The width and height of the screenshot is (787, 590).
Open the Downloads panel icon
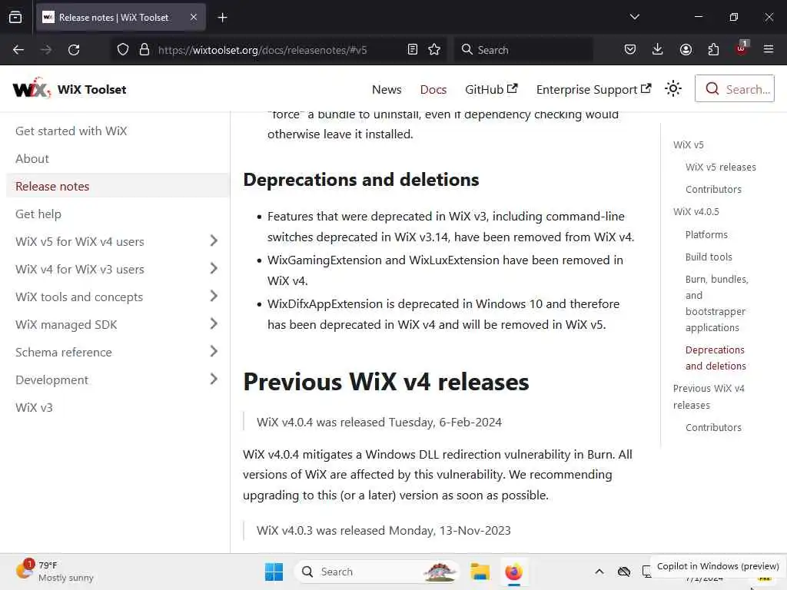click(658, 50)
